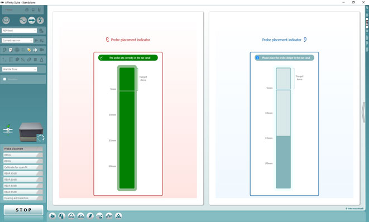Click the pen icon in bottom toolbar

click(90, 216)
